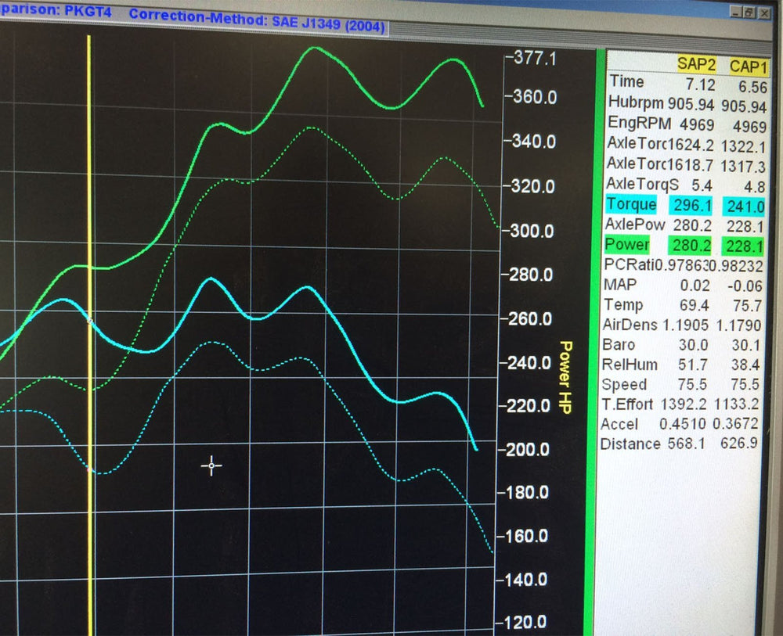The width and height of the screenshot is (783, 636).
Task: Click the green Power row label
Action: 627,246
